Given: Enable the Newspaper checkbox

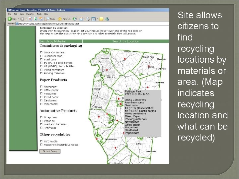Looking at the screenshot, I should click(41, 87).
